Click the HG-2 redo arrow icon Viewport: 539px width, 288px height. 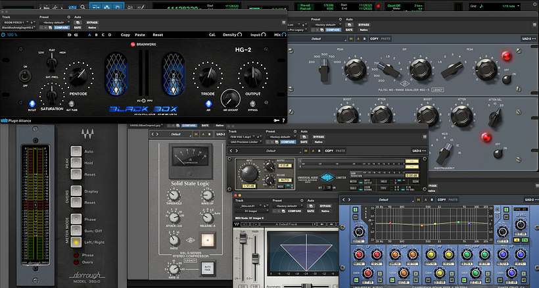coord(76,35)
